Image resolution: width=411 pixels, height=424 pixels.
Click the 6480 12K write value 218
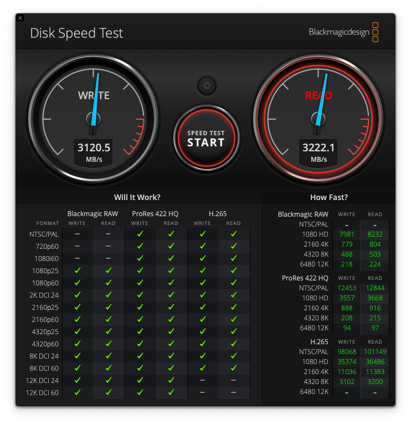pos(347,264)
